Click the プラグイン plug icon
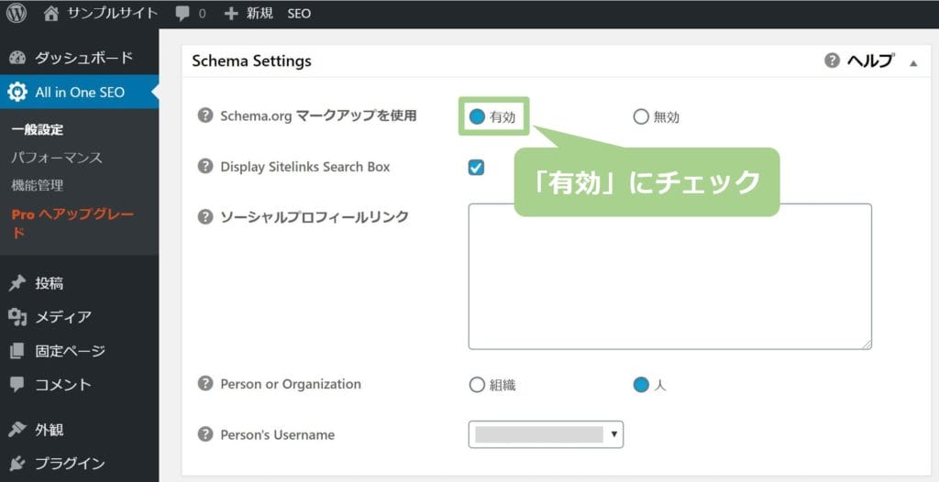939x482 pixels. pos(17,464)
